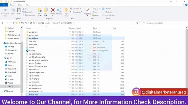Screen dimensions: 188x105
Task: Click the Up one level arrow
Action: [x=14, y=23]
